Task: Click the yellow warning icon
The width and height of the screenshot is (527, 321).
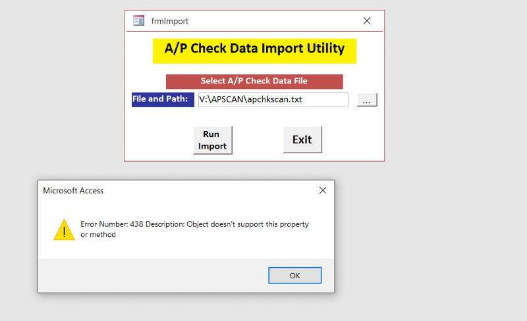Action: point(64,230)
